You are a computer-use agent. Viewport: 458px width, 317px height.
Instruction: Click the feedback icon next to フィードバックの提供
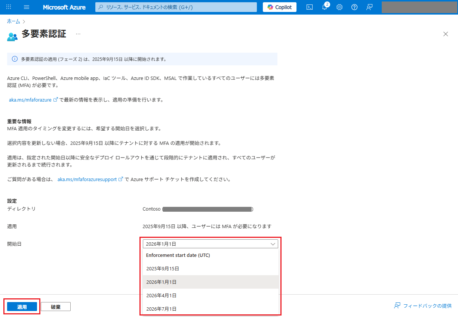[397, 305]
